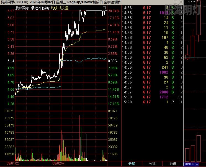The height and width of the screenshot is (167, 206).
Task: Select the 14:56 trade row with 24
Action: [152, 23]
